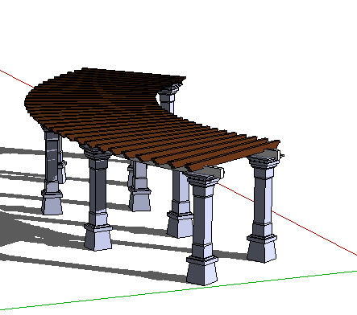357x315 pixels.
Task: Select the front center column's base pedestal
Action: [202, 270]
